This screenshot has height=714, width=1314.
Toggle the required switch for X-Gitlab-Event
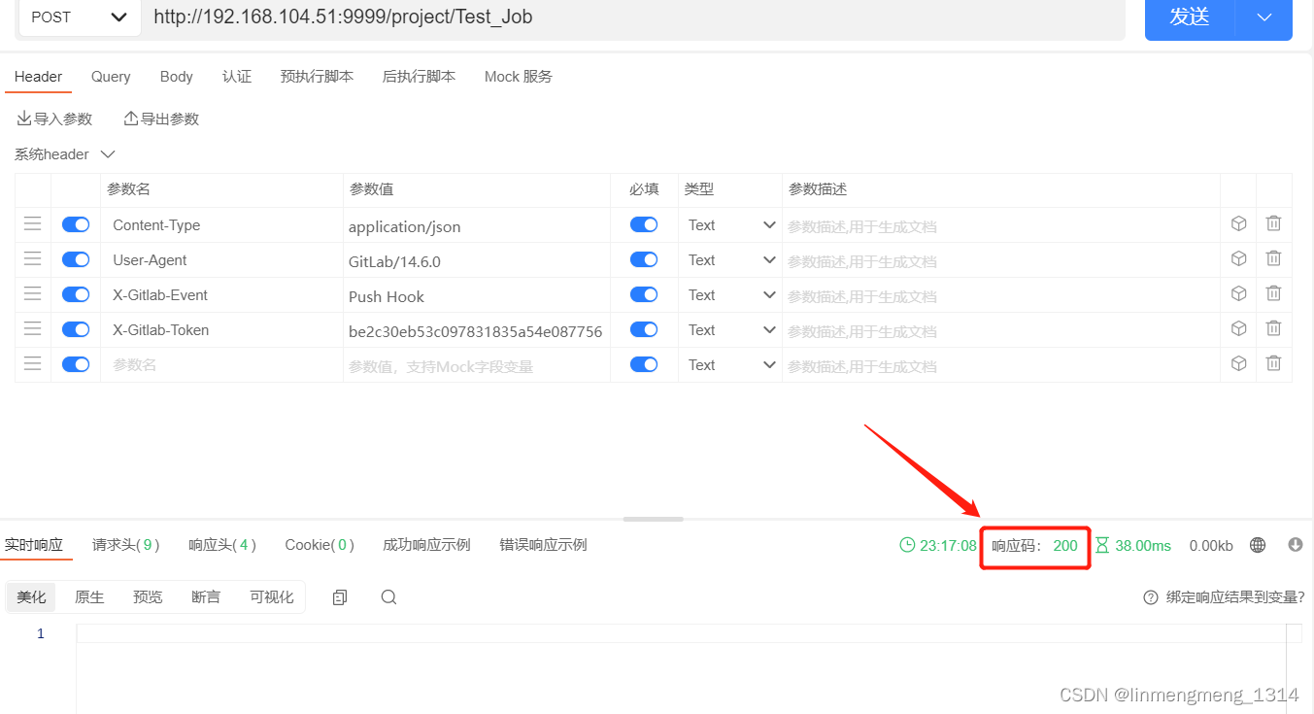click(644, 294)
